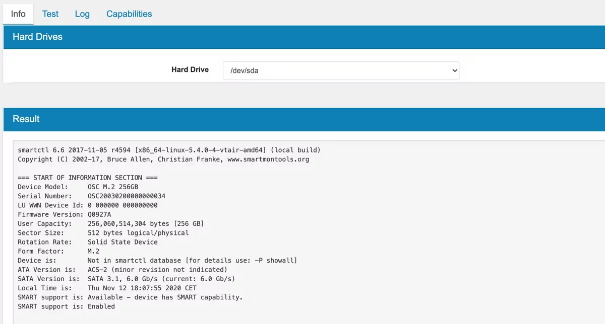Click the SATA Version line
This screenshot has height=324, width=605.
(126, 279)
